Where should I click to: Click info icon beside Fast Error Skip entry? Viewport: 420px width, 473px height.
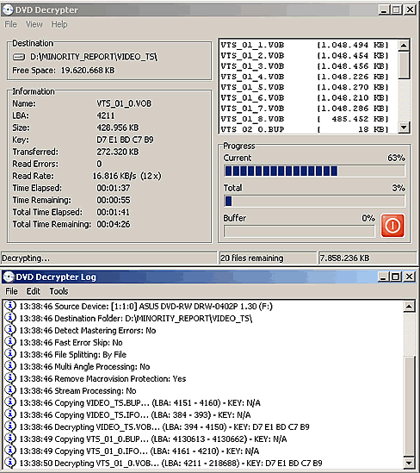tap(10, 342)
